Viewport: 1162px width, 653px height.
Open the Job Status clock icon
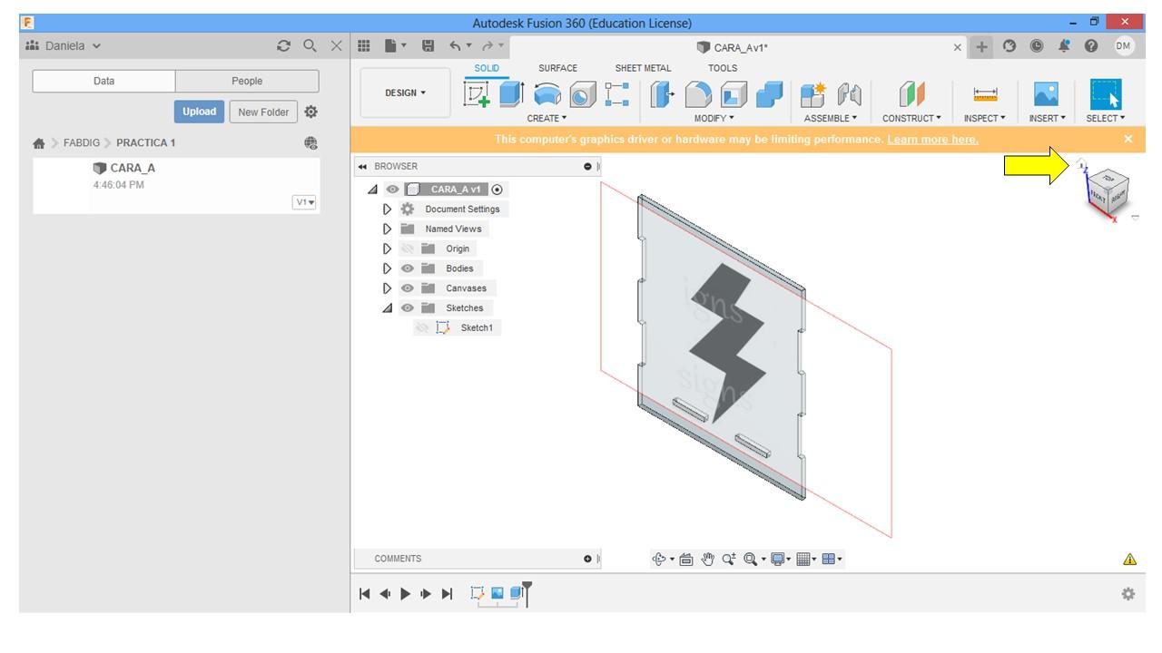(x=1037, y=46)
